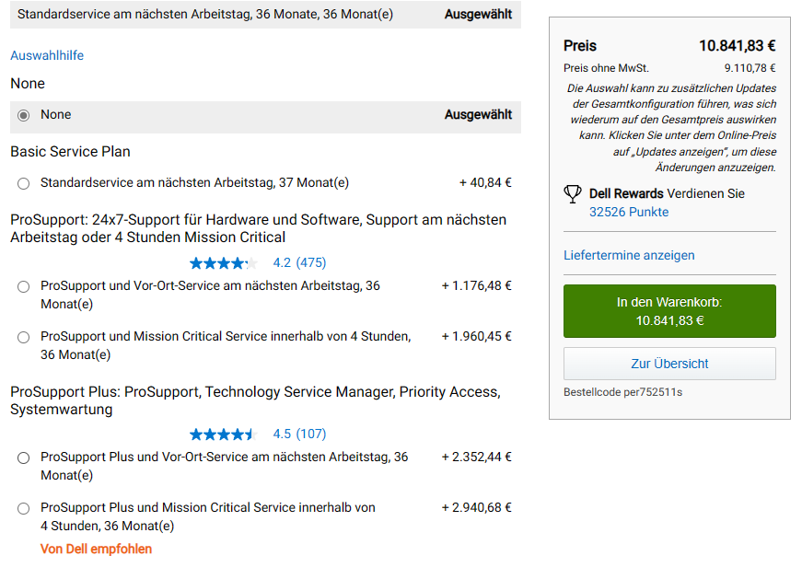Open the 32526 Punkte rewards link

pos(629,212)
